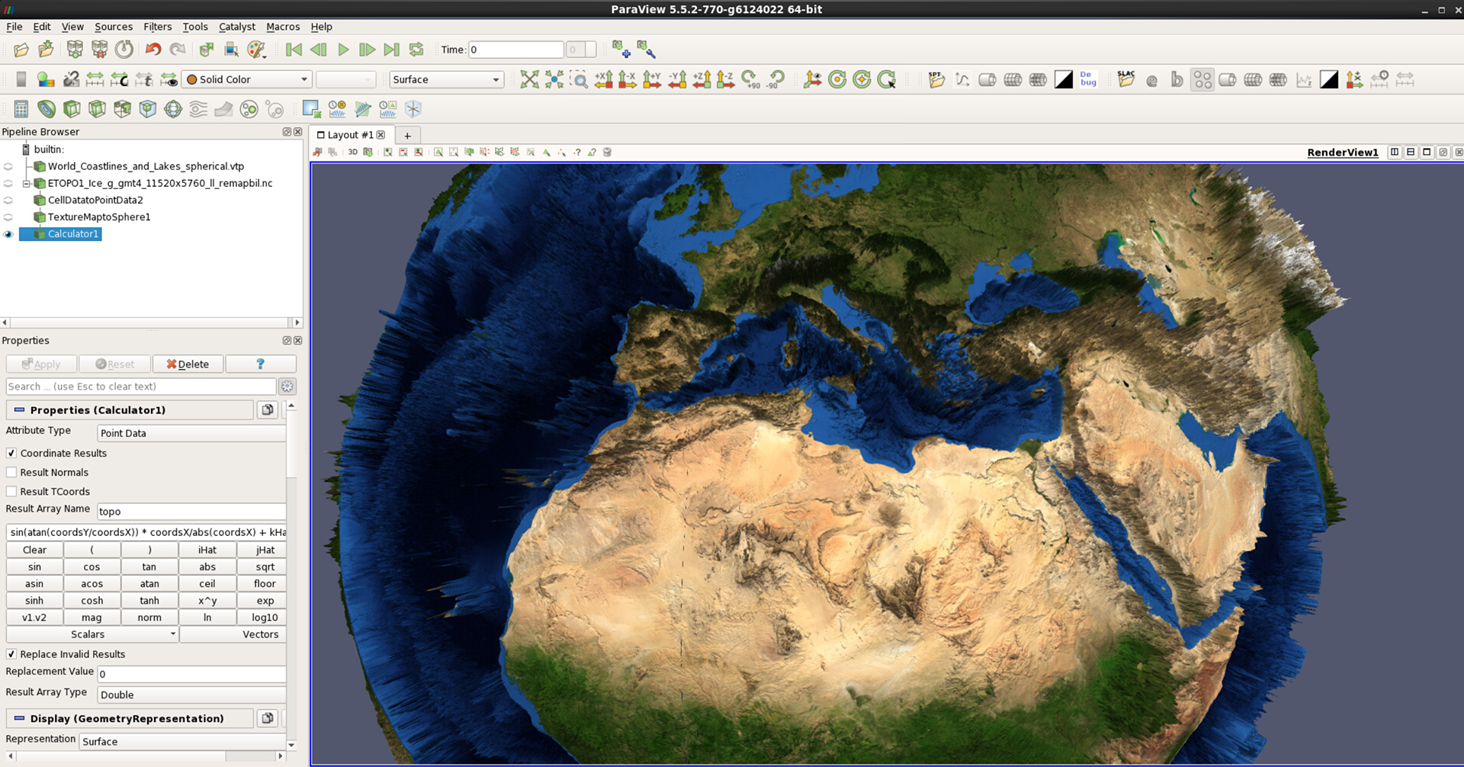Image resolution: width=1464 pixels, height=767 pixels.
Task: Open the Surface representation toolbar dropdown
Action: click(446, 79)
